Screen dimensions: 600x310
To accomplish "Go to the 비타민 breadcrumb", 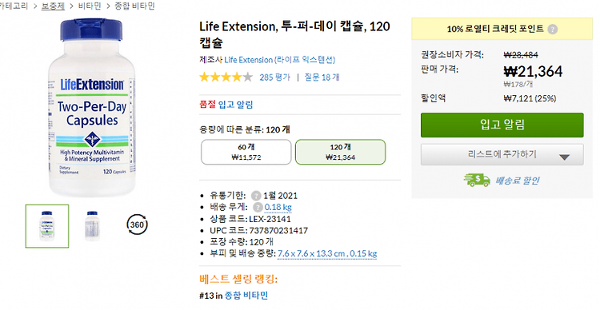I will click(x=90, y=6).
